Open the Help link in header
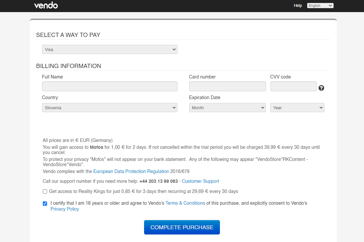 pyautogui.click(x=298, y=5)
